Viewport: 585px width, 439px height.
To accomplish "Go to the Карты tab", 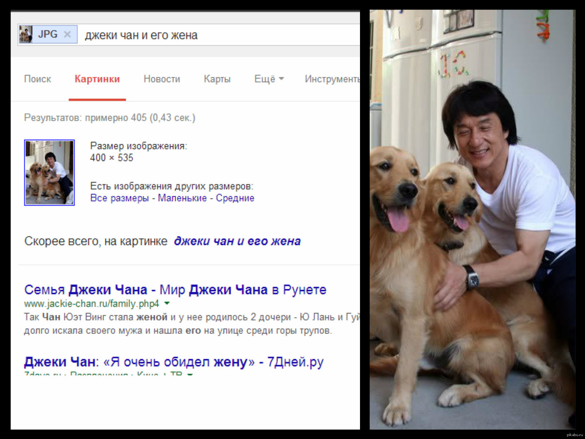I will pyautogui.click(x=217, y=79).
